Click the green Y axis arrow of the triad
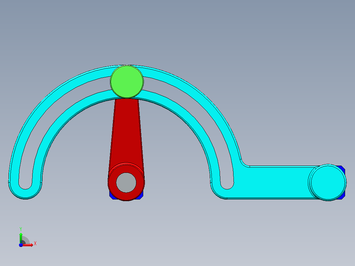This screenshot has width=355, height=266. pos(21,238)
